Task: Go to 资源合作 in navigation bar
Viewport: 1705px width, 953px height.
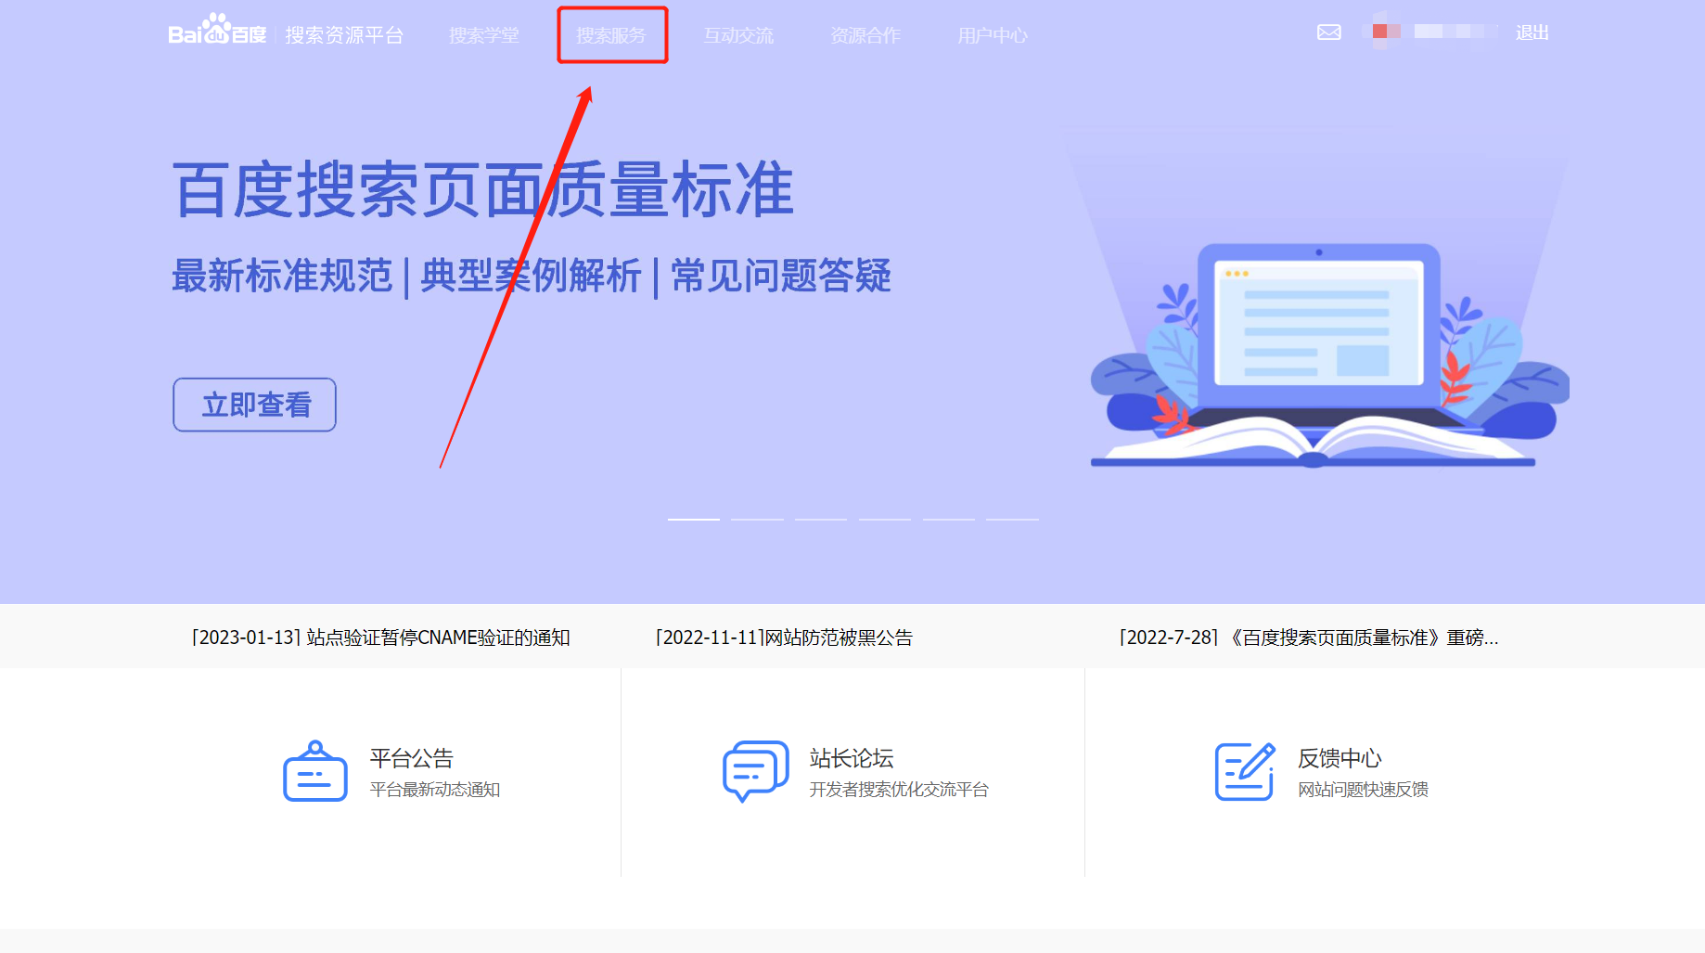Action: click(x=865, y=35)
